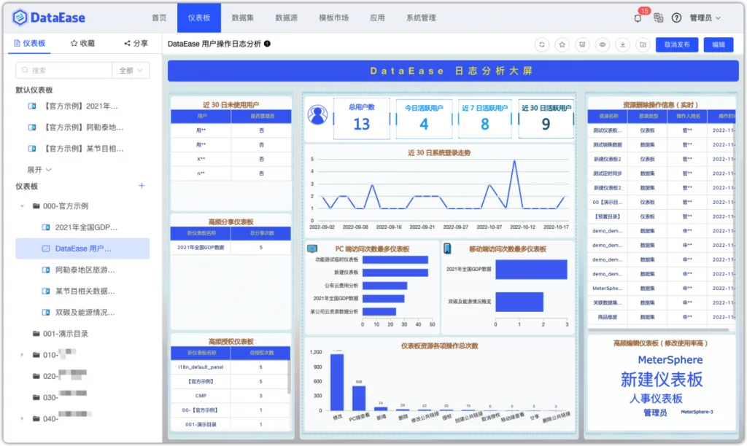This screenshot has width=747, height=446.
Task: Favorite this dashboard with the star icon
Action: click(562, 44)
